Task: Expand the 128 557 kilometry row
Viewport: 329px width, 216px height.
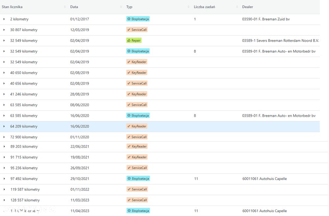Action: [4, 200]
